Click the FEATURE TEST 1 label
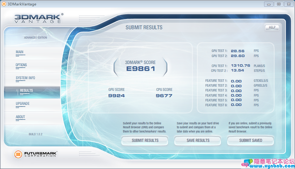The height and width of the screenshot is (169, 295). pyautogui.click(x=216, y=81)
